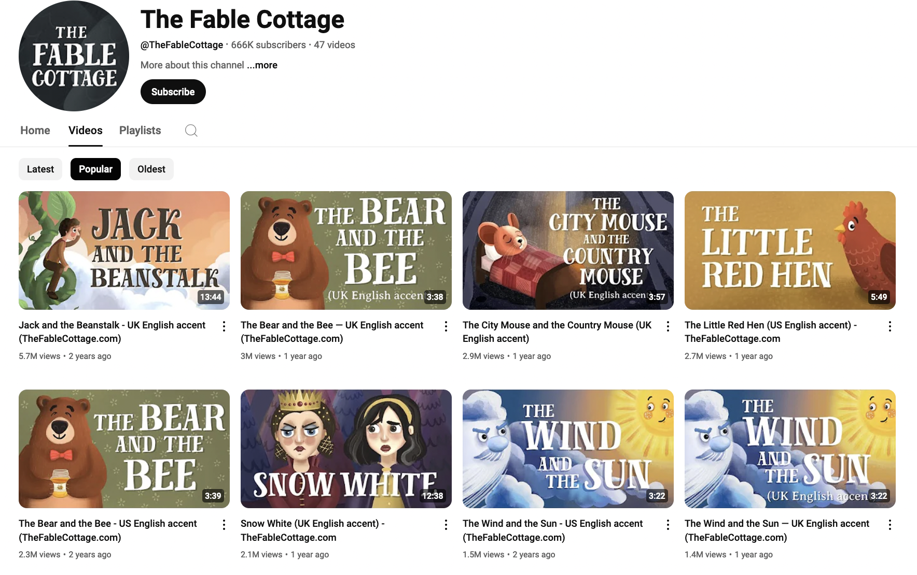Open options menu for Bear and Bee US accent
This screenshot has width=917, height=575.
pyautogui.click(x=224, y=525)
